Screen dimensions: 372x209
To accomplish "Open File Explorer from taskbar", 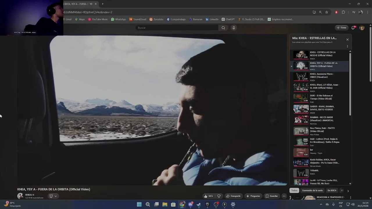I will [165, 204].
